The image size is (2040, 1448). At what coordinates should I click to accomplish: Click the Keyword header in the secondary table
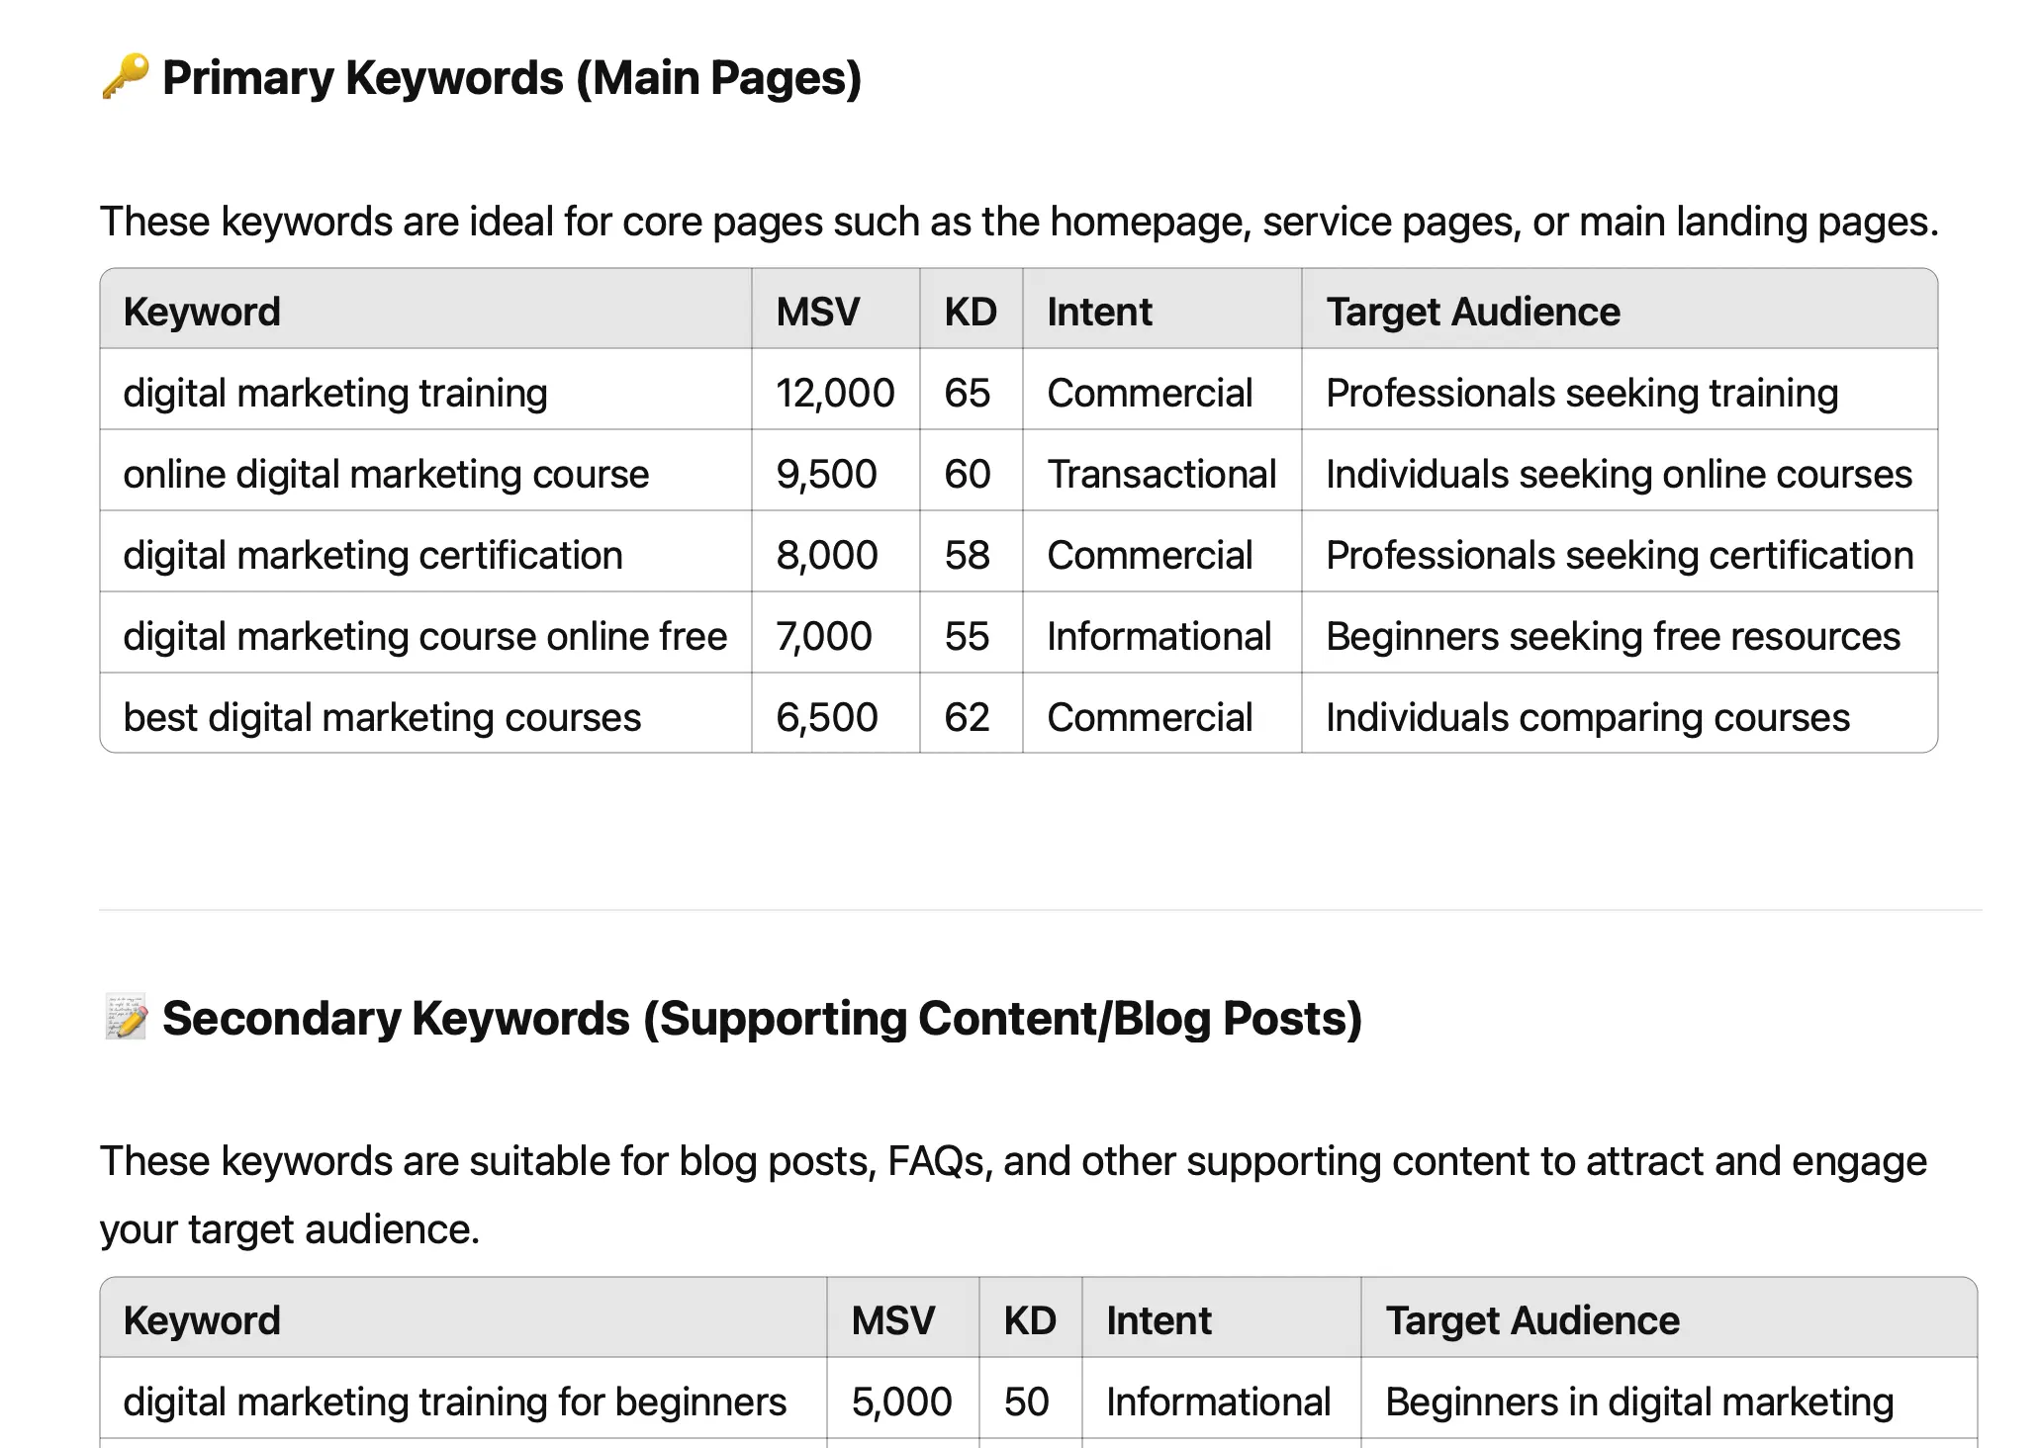coord(202,1321)
